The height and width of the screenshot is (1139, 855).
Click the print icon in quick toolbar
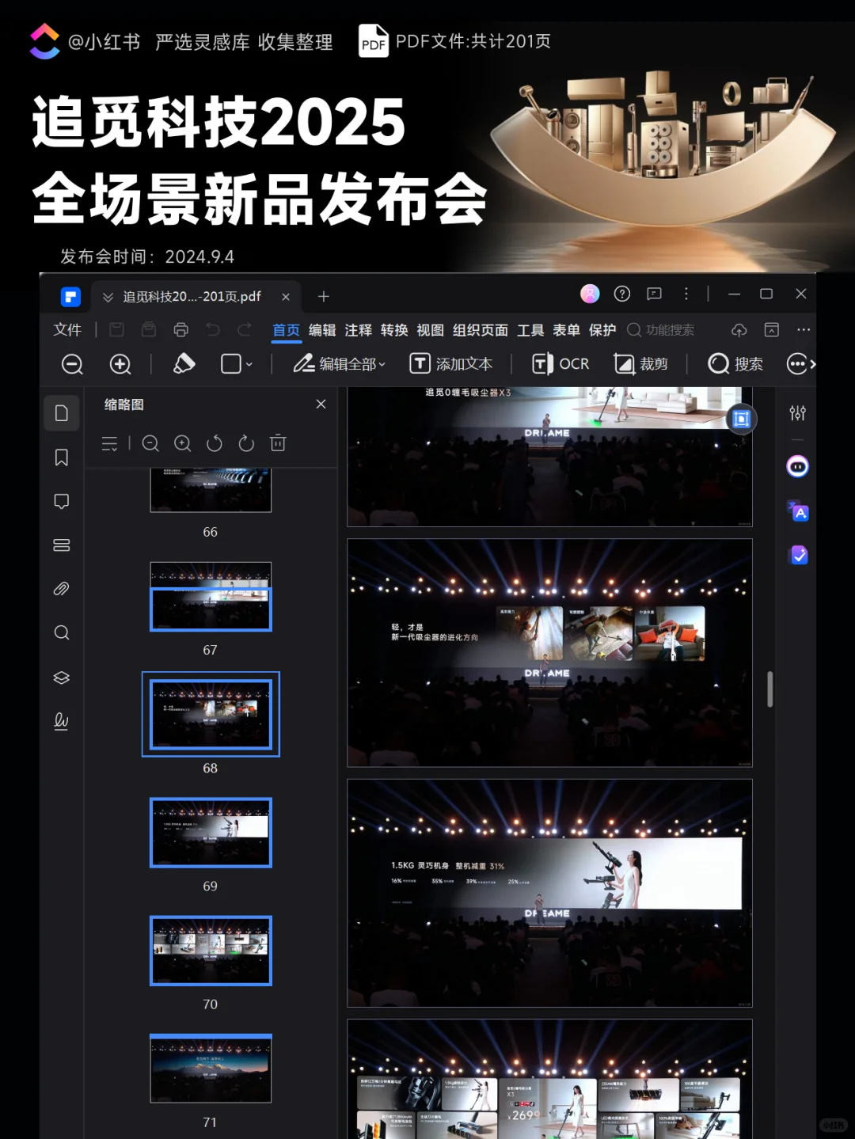181,329
